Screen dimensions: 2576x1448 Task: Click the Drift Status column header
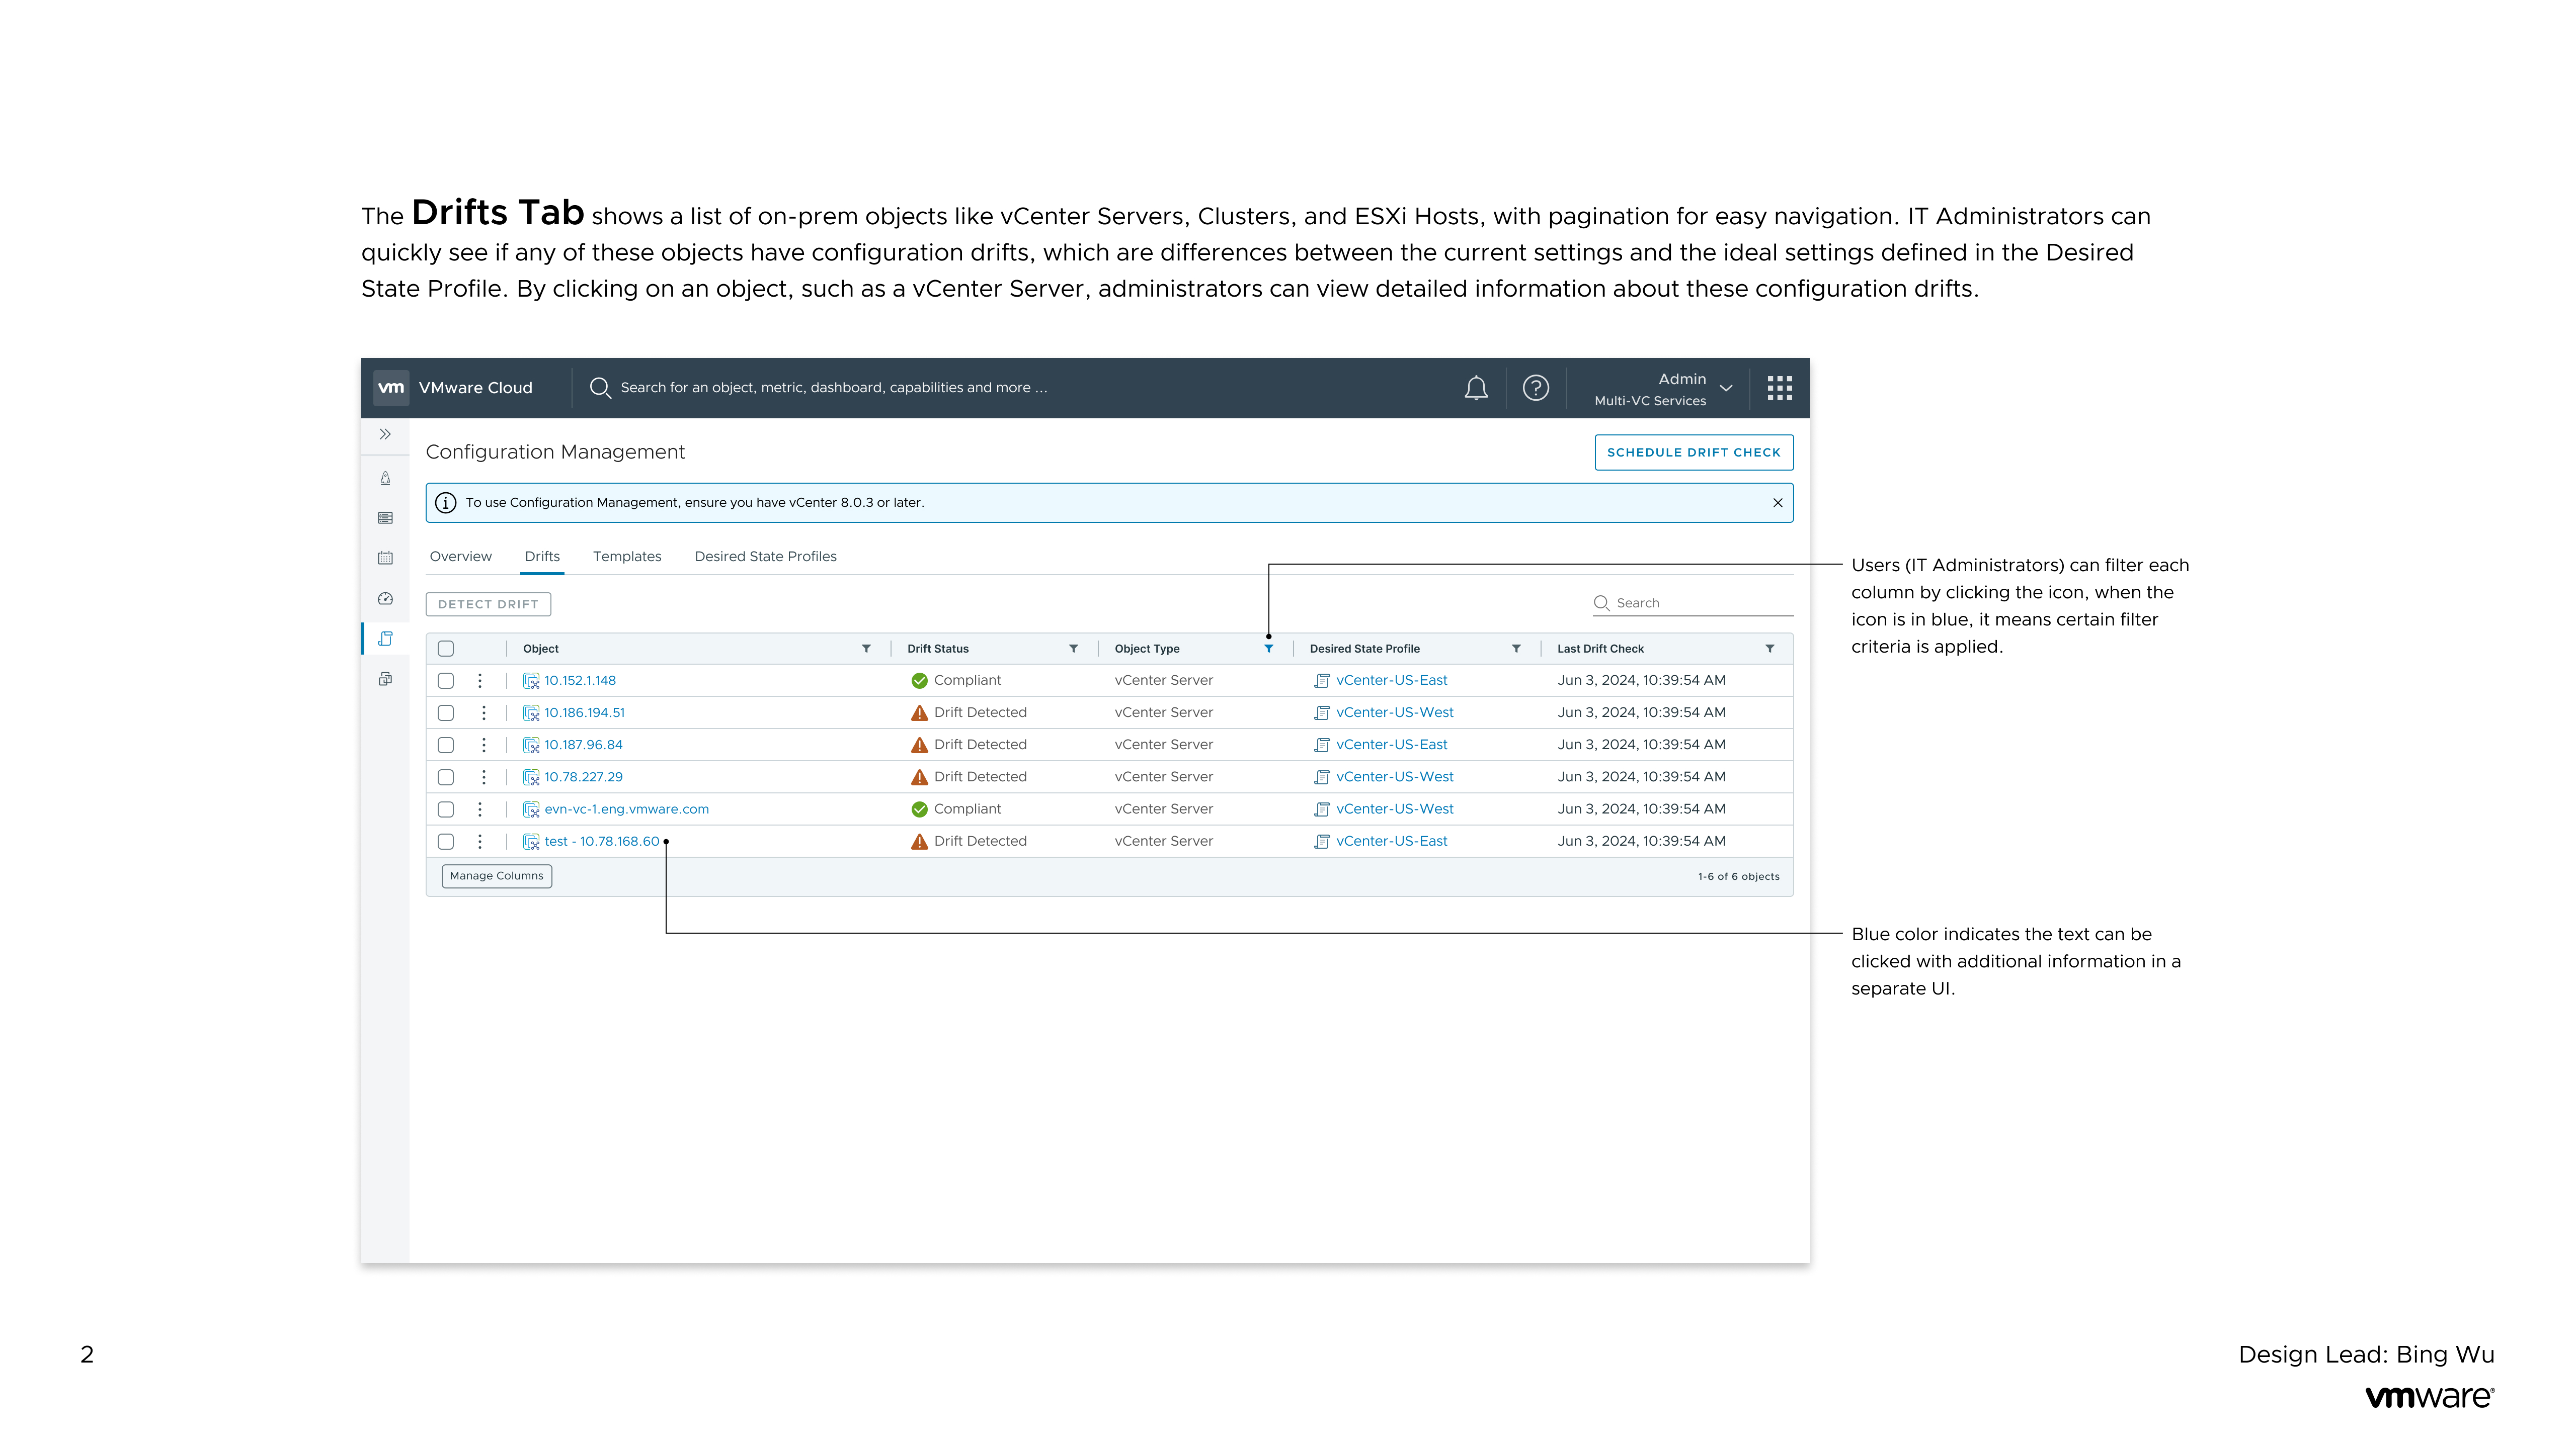(938, 650)
